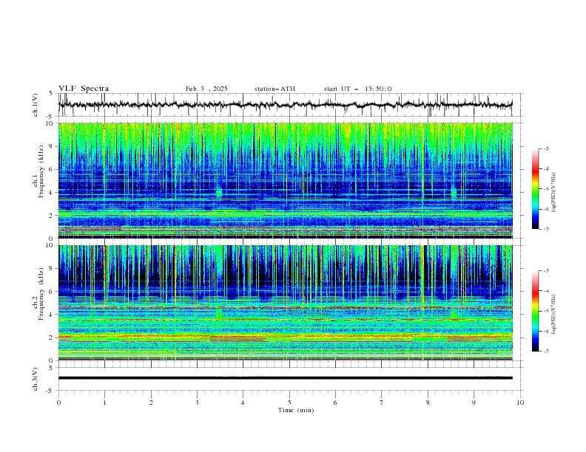The image size is (586, 452).
Task: Click the "5" minute tick on the time axis
Action: tap(289, 403)
